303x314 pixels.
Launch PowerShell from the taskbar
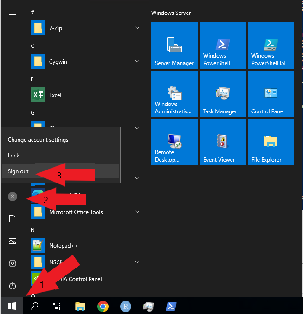click(171, 307)
